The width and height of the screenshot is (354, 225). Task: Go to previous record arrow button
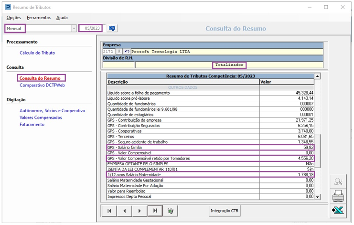[x=124, y=211]
